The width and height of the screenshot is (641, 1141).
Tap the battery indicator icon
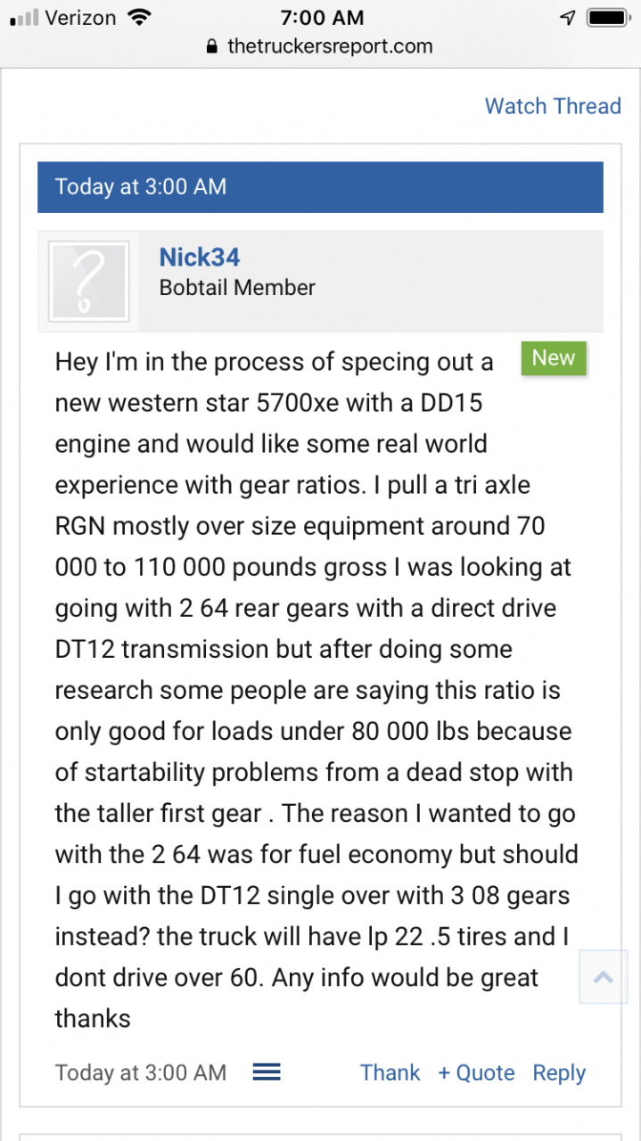point(610,18)
